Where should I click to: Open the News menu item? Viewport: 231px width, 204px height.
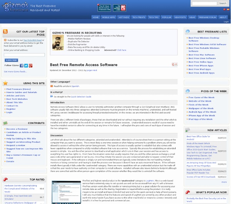[x=192, y=17]
